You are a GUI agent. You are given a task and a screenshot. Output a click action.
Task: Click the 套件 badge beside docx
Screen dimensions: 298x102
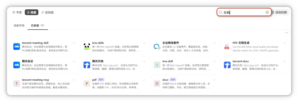click(173, 80)
